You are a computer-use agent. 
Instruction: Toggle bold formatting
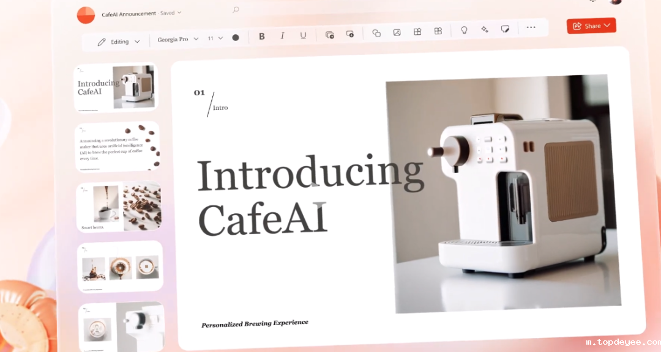pyautogui.click(x=262, y=36)
